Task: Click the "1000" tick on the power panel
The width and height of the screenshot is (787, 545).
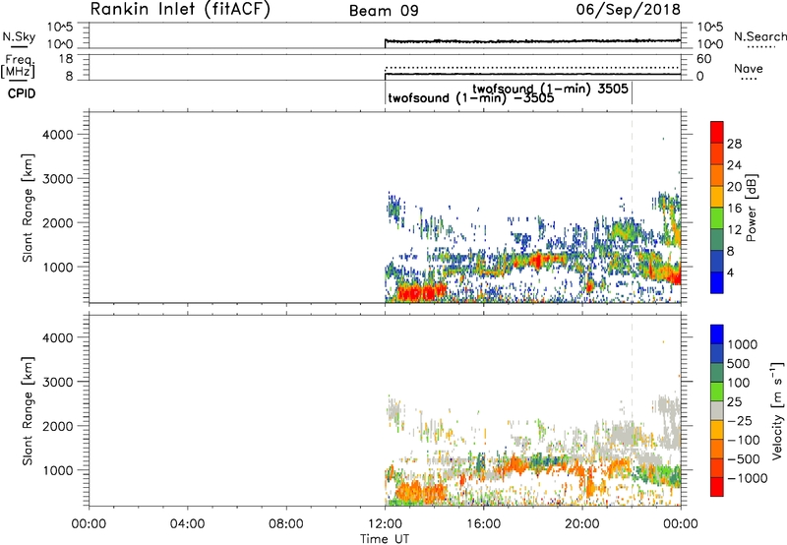Action: tap(57, 267)
